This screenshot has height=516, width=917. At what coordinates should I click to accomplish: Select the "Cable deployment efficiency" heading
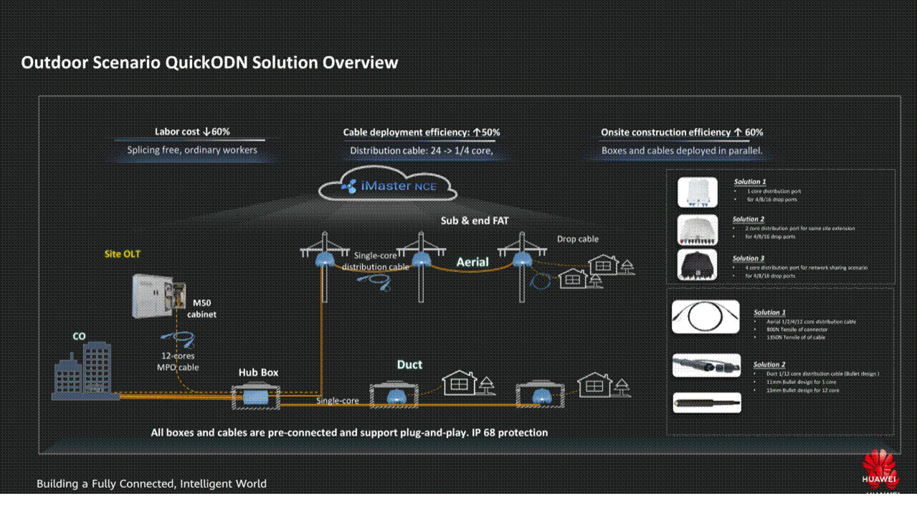(422, 133)
